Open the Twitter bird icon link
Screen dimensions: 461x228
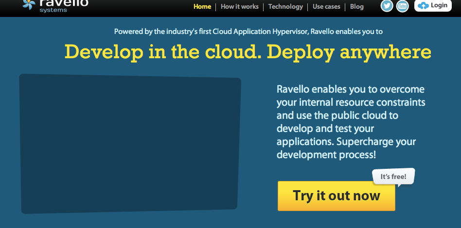pyautogui.click(x=387, y=6)
